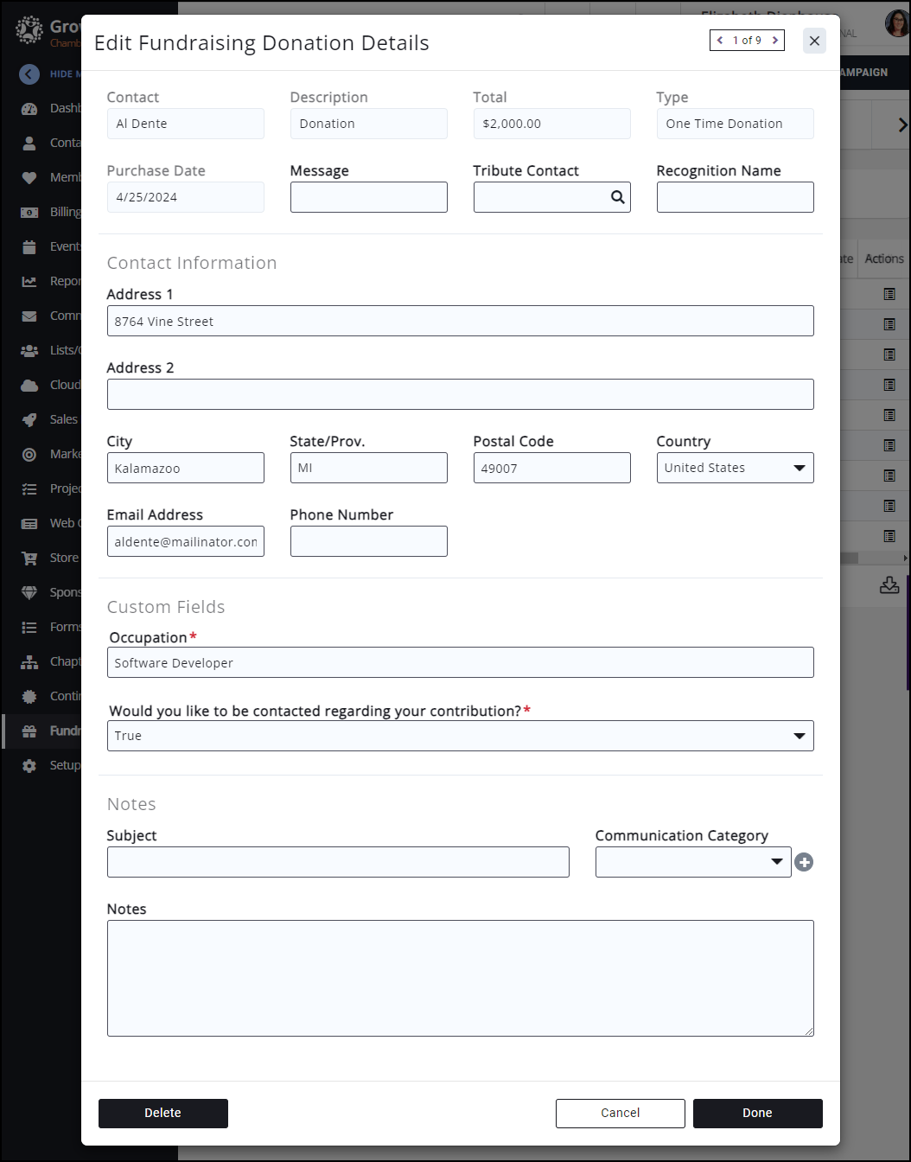Viewport: 911px width, 1162px height.
Task: Go to next donation record arrow
Action: (x=775, y=41)
